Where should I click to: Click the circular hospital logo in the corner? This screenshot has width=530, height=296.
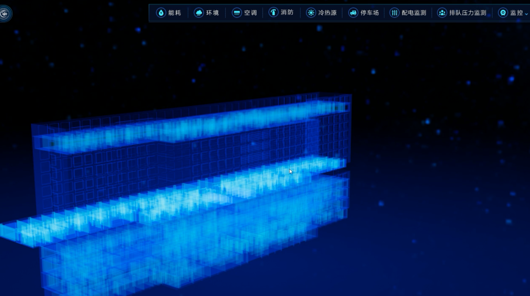tap(5, 13)
